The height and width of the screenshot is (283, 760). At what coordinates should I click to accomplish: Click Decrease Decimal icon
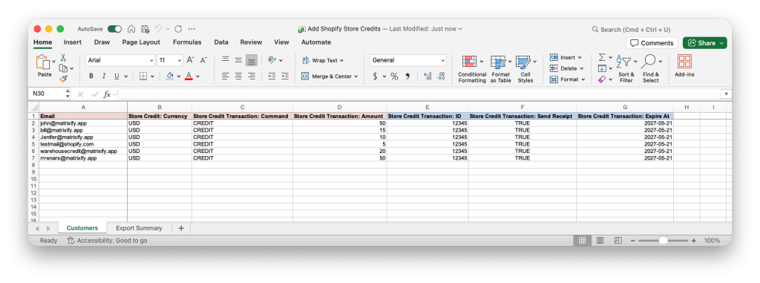tap(441, 77)
